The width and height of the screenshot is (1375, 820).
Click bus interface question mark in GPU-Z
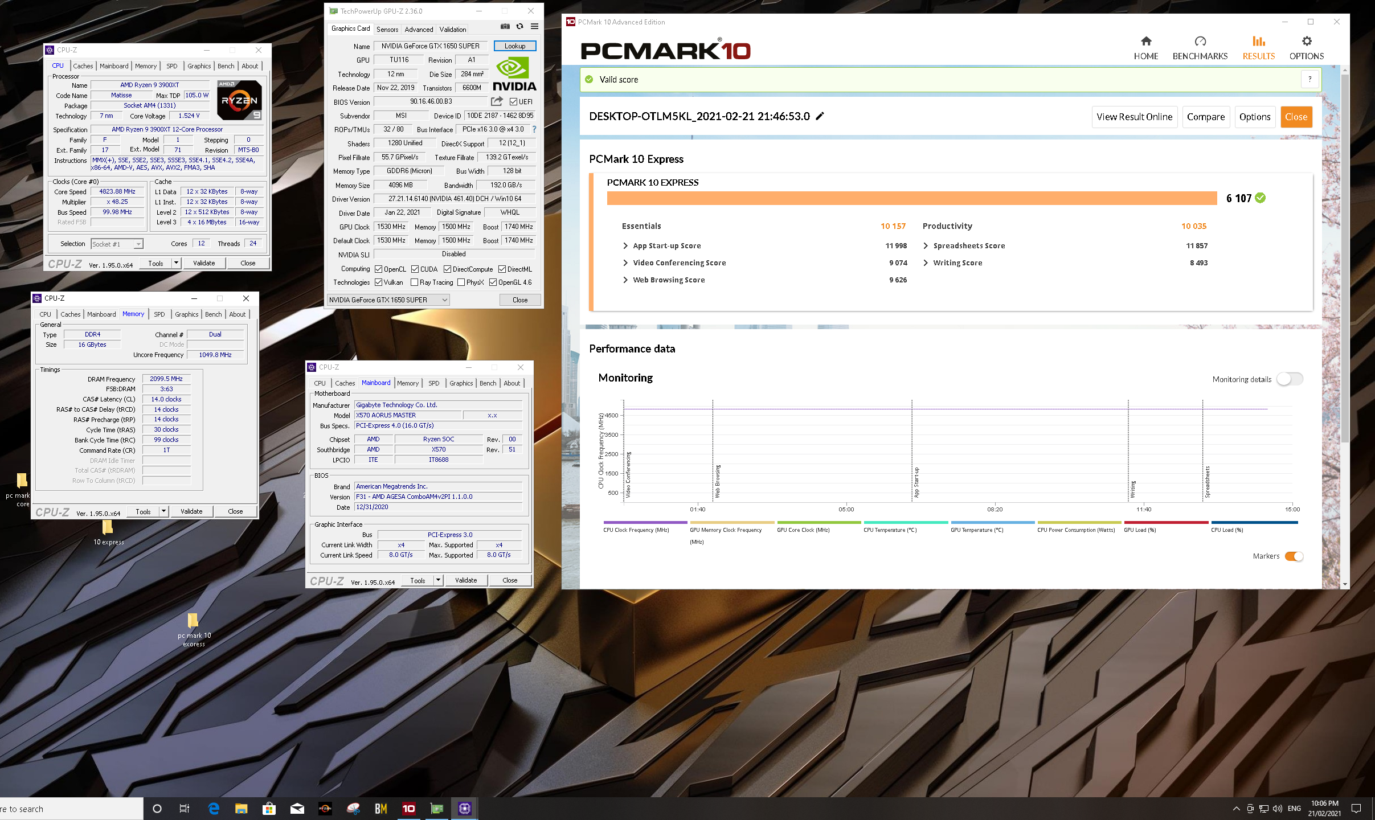coord(534,129)
